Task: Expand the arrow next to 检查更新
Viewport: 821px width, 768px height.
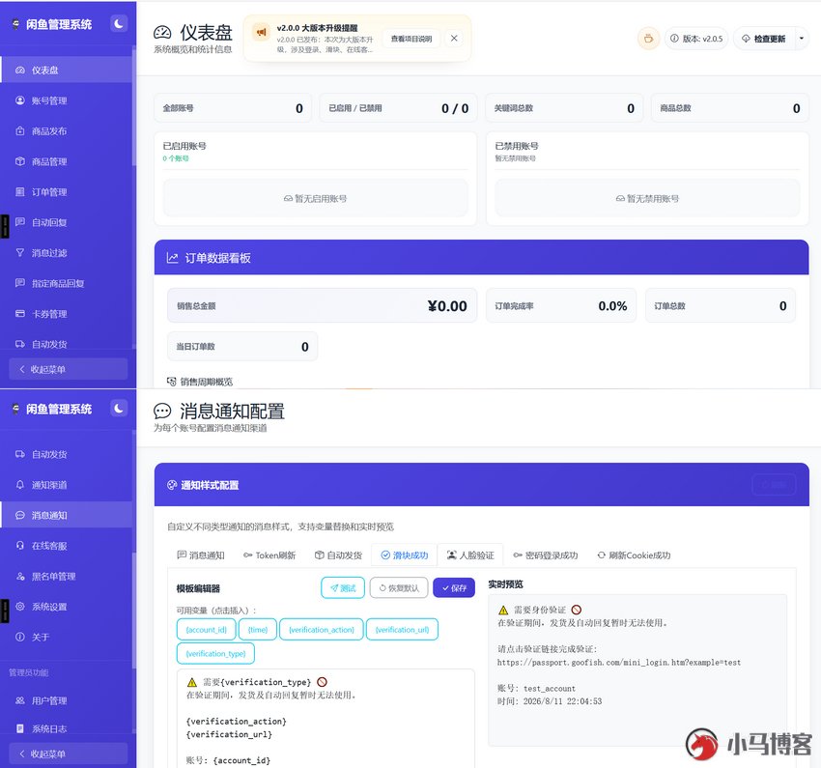Action: click(801, 39)
